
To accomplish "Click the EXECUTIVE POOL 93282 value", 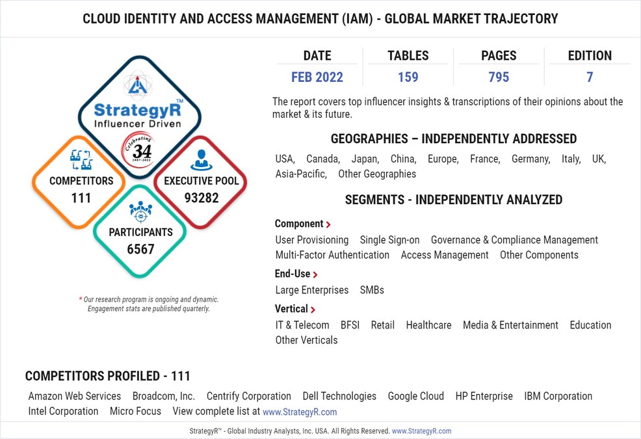I will pyautogui.click(x=201, y=198).
